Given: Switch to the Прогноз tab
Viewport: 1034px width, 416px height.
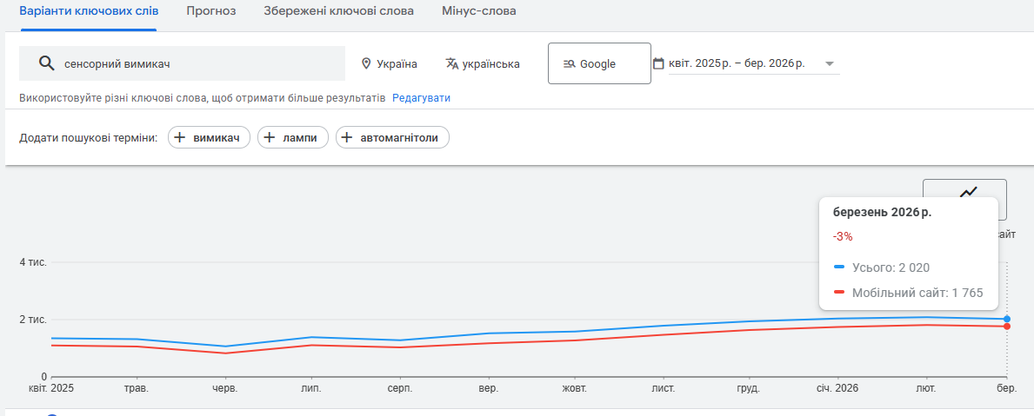Looking at the screenshot, I should 210,11.
